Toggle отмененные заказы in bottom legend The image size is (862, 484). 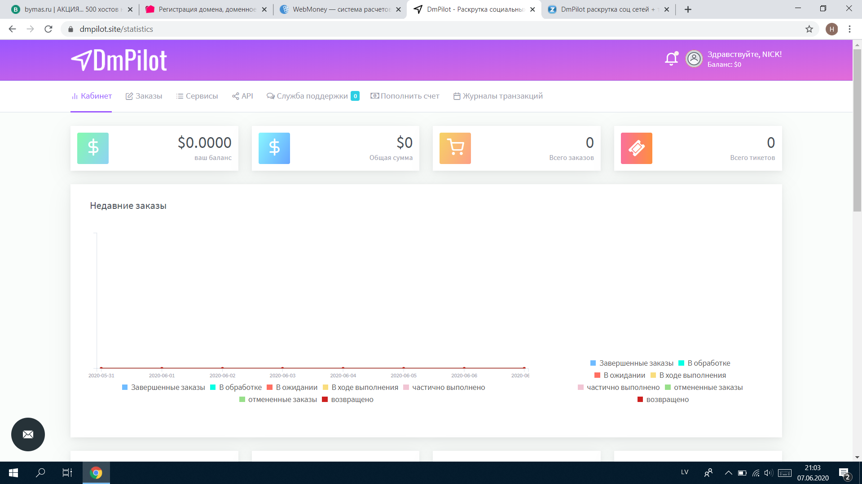click(x=278, y=399)
